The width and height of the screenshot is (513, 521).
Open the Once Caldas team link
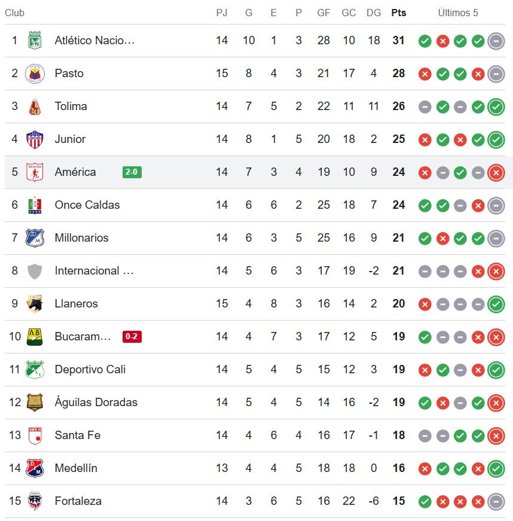[x=87, y=205]
